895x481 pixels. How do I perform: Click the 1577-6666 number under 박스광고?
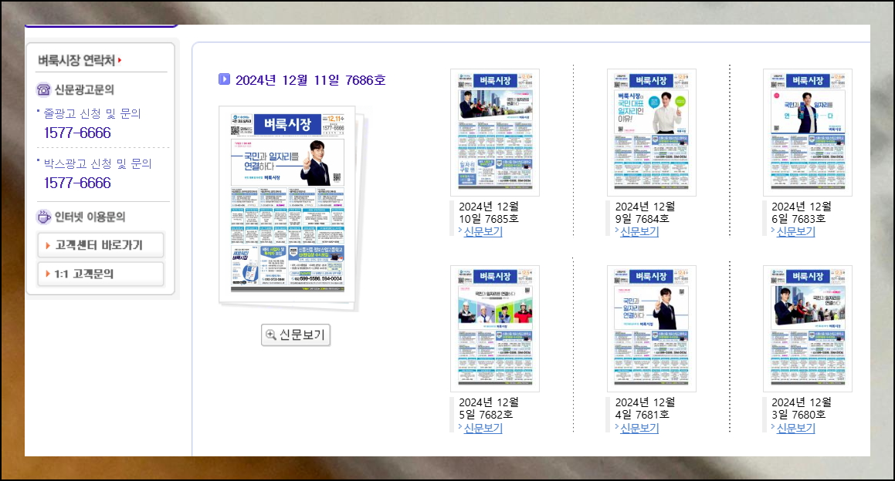(x=77, y=183)
